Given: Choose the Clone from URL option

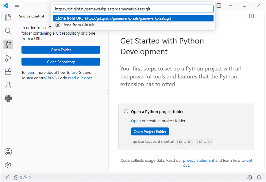Looking at the screenshot, I should 133,18.
